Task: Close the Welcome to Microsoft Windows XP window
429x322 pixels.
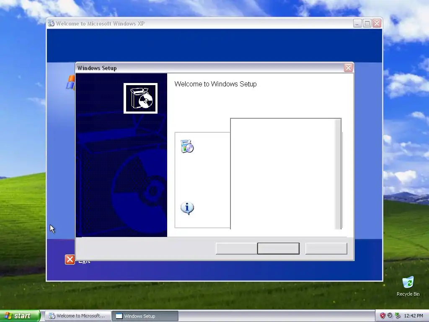Action: pos(377,23)
